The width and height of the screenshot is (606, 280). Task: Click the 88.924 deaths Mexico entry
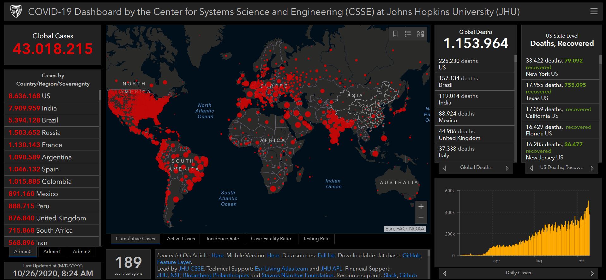point(474,117)
